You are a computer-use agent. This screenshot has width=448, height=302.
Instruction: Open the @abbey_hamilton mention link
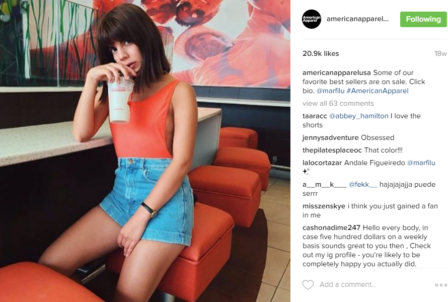click(359, 116)
